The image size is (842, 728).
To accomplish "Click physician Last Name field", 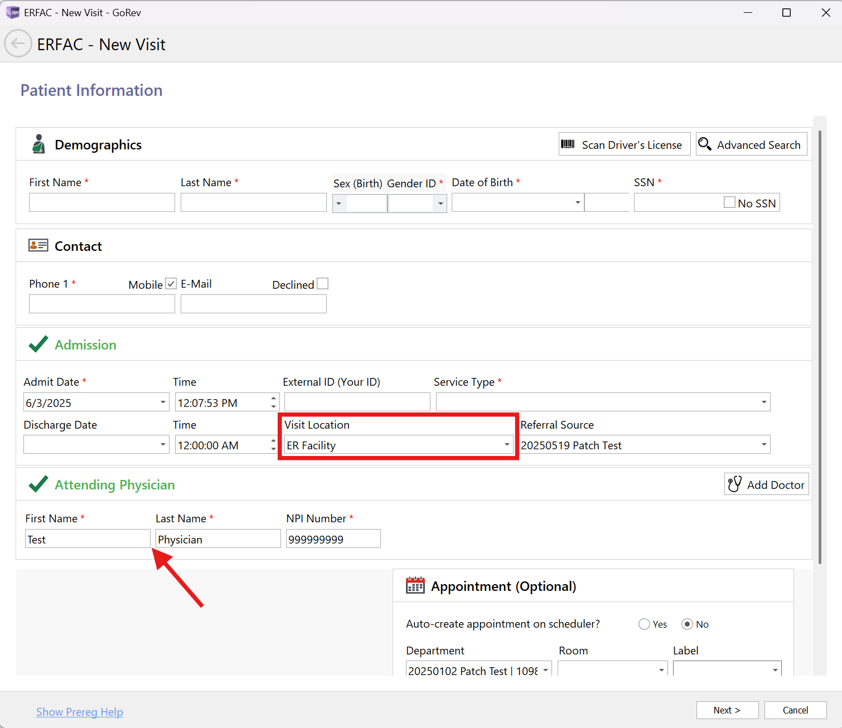I will [x=218, y=538].
